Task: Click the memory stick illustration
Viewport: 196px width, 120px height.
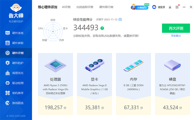Action: (134, 66)
